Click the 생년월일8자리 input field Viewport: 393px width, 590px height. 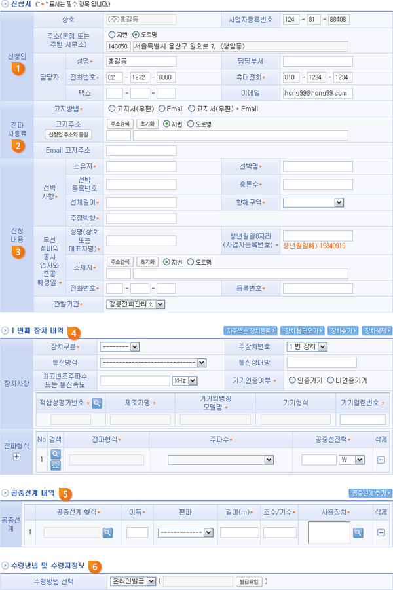click(x=318, y=236)
